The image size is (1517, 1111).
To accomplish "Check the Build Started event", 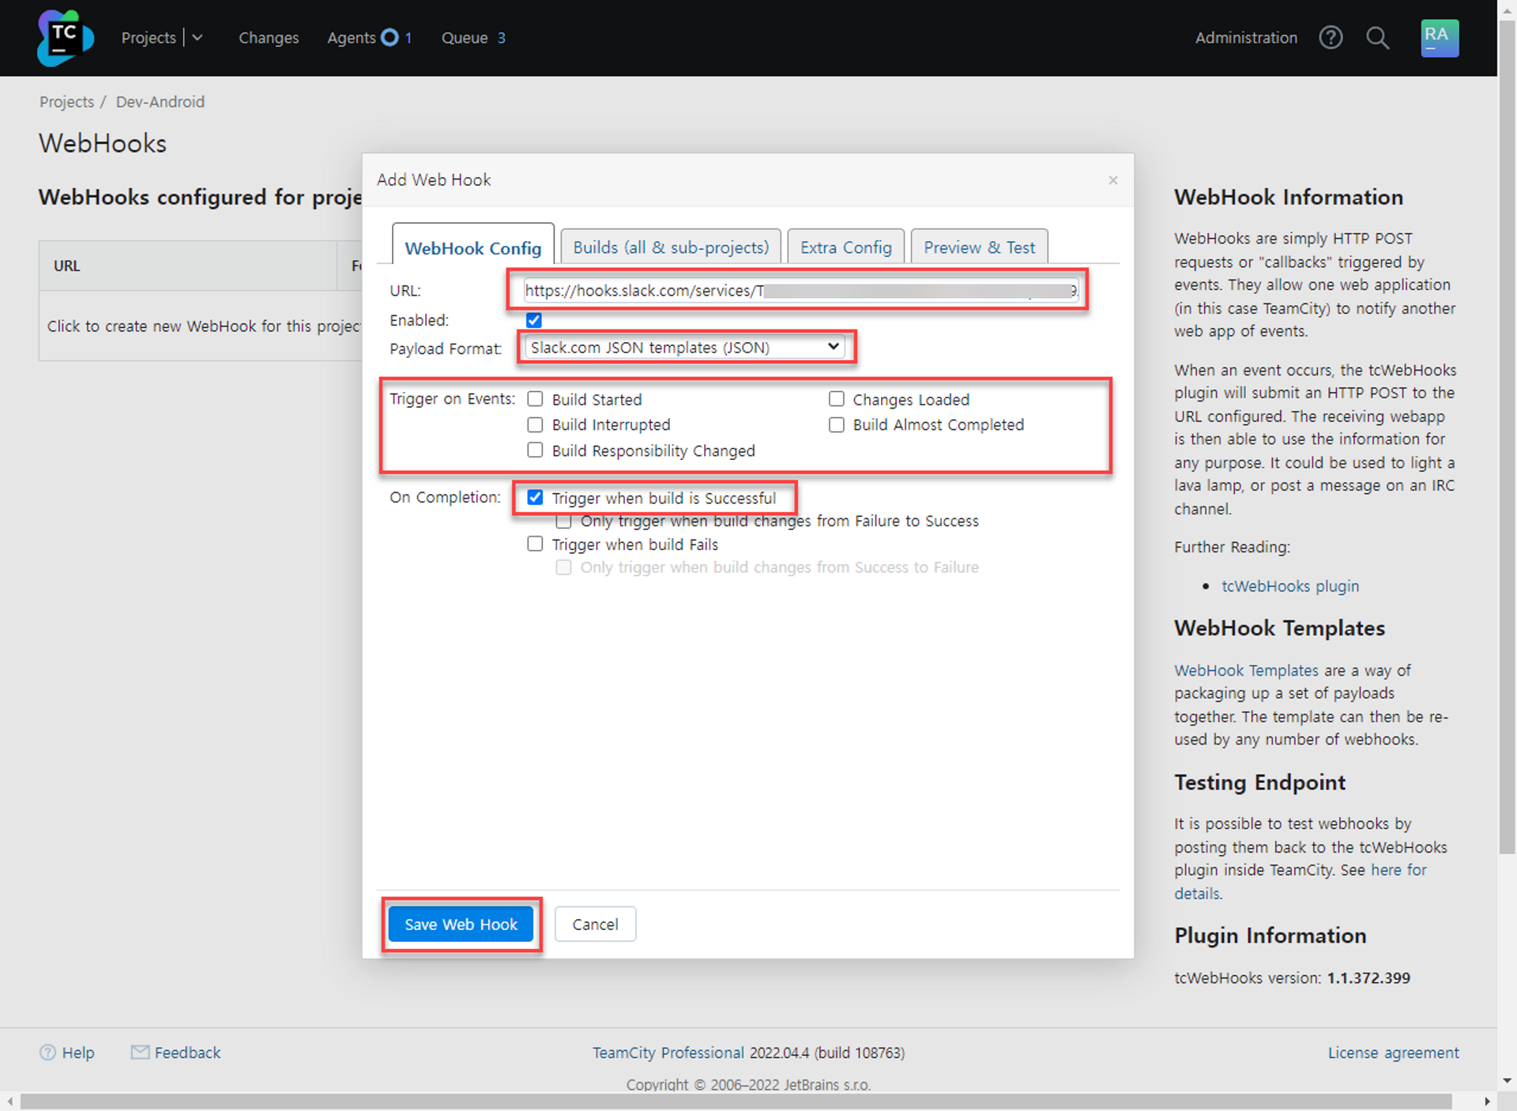I will pos(535,399).
